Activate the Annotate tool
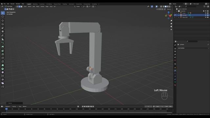This screenshot has height=118, width=210. pyautogui.click(x=3, y=35)
